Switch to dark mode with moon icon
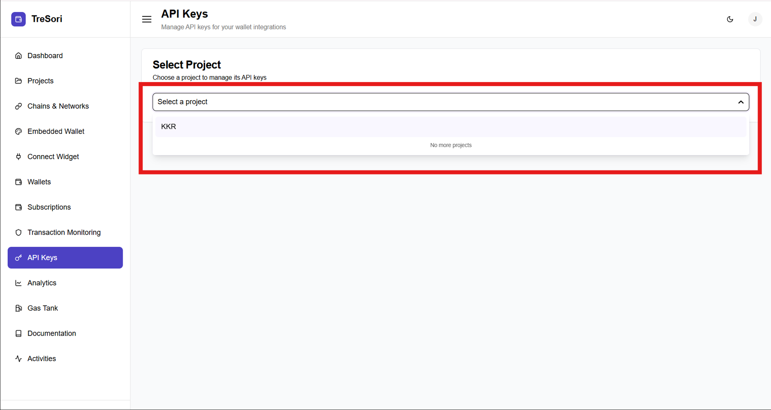The width and height of the screenshot is (771, 410). pos(730,19)
